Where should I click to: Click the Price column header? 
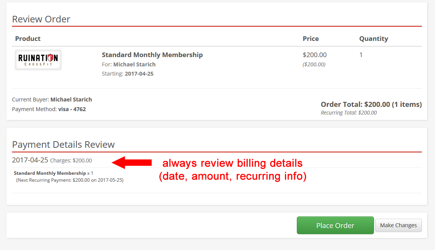(x=311, y=39)
